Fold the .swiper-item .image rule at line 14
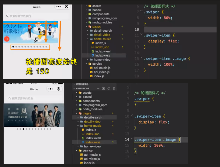The image size is (220, 167). pyautogui.click(x=132, y=139)
